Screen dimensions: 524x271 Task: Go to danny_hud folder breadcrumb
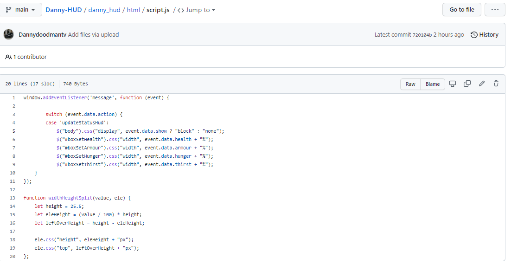coord(105,10)
